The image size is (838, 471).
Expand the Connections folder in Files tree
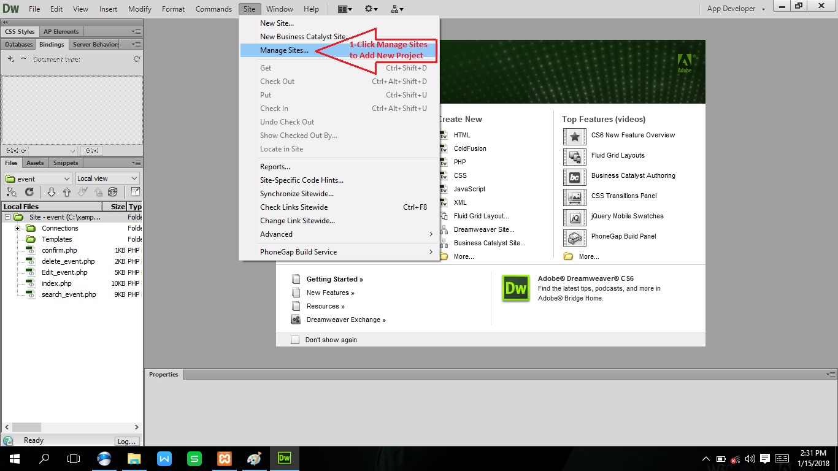[18, 228]
